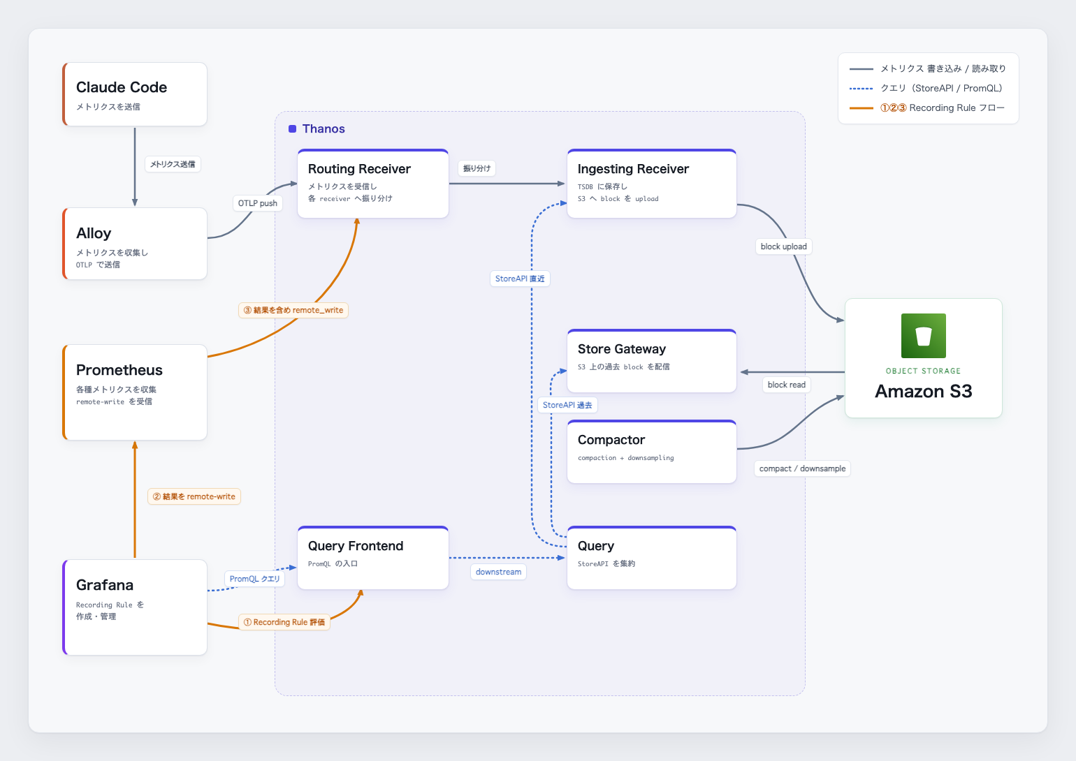
Task: Click the block upload edge label
Action: (x=783, y=246)
